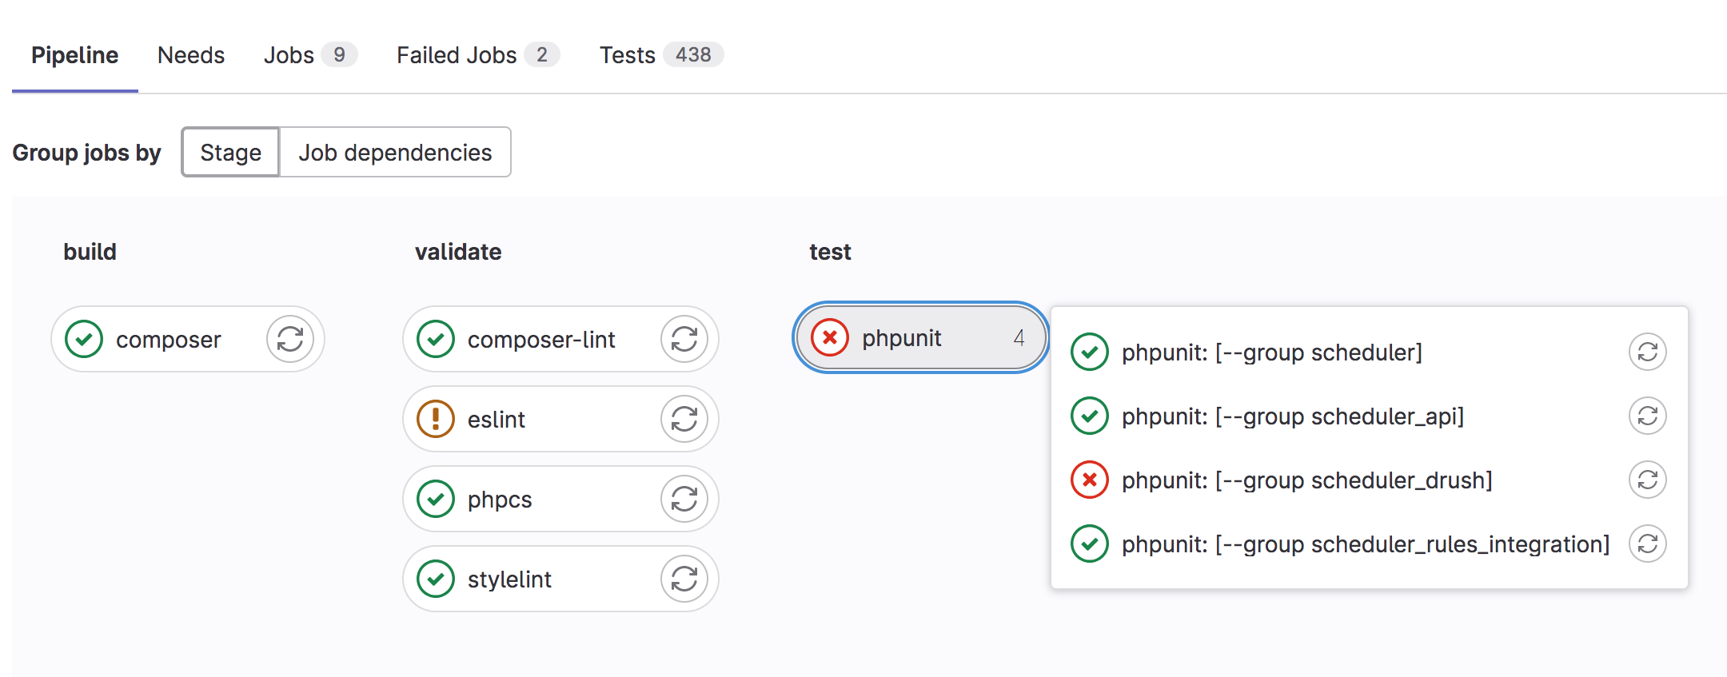Switch to the Failed Jobs tab
The width and height of the screenshot is (1727, 677).
[x=477, y=55]
